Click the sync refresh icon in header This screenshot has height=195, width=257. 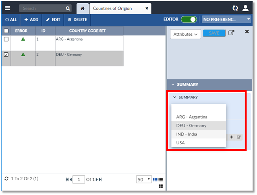tap(235, 8)
